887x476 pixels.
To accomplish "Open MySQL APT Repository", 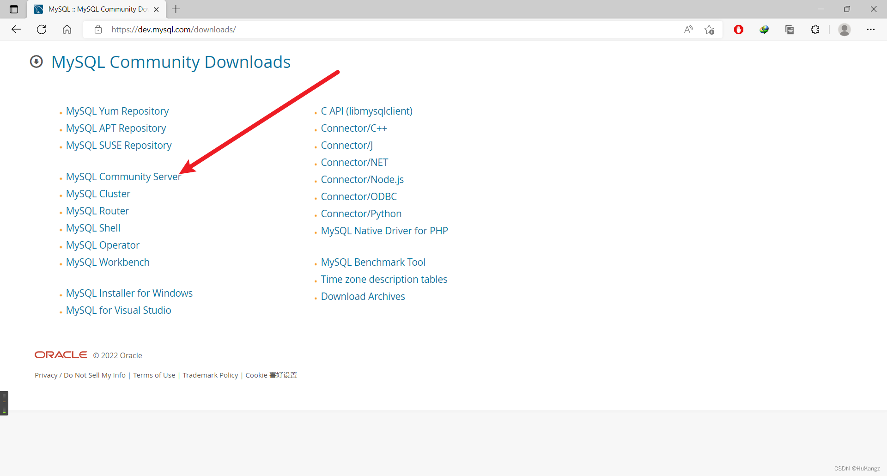I will [116, 128].
